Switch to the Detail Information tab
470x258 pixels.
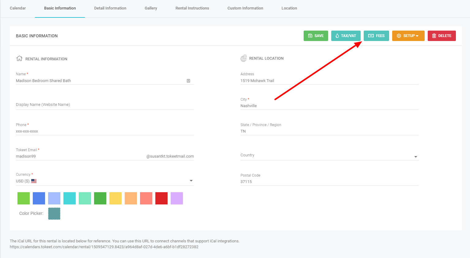tap(110, 8)
